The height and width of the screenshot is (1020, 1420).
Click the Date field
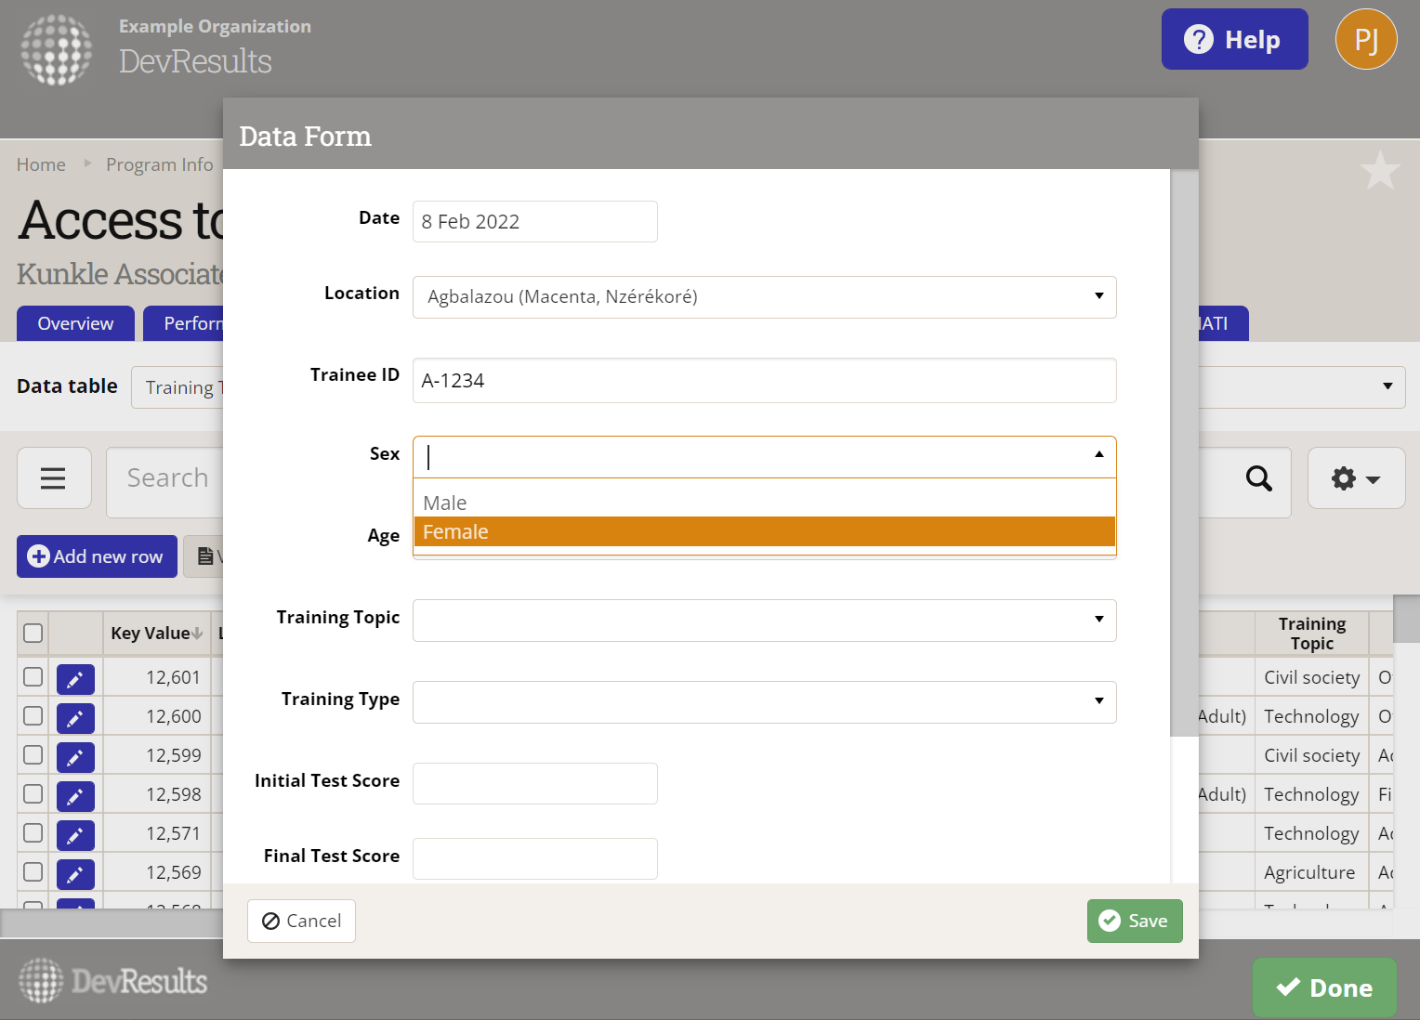coord(535,221)
